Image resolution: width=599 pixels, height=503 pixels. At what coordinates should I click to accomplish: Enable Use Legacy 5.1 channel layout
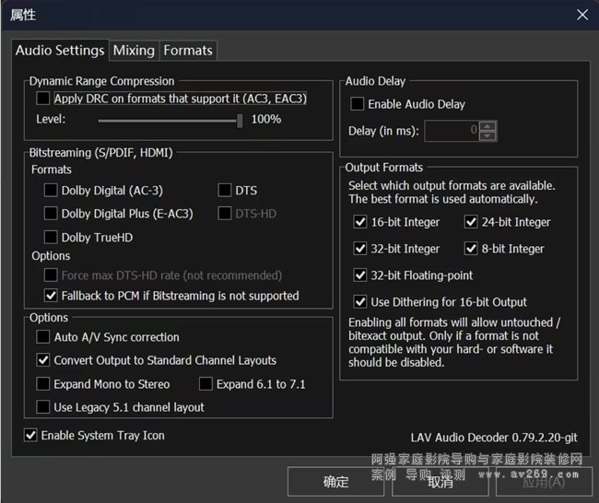[x=43, y=407]
